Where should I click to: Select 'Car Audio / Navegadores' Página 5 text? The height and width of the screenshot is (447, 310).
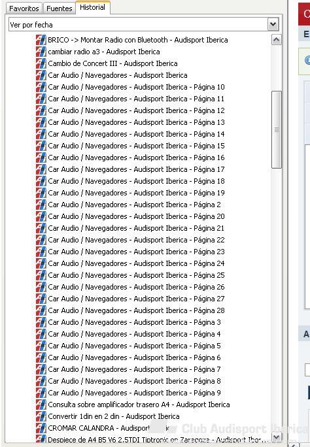click(134, 346)
